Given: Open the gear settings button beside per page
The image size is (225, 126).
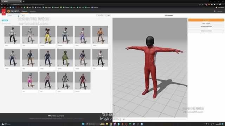Looking at the screenshot, I should click(x=109, y=15).
